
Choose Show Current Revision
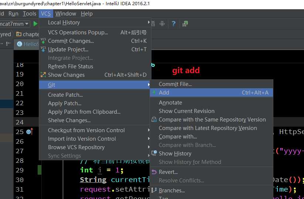tap(212, 111)
